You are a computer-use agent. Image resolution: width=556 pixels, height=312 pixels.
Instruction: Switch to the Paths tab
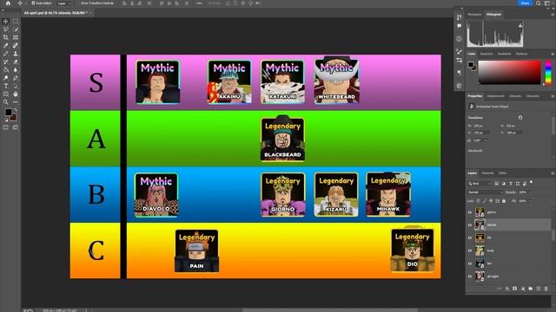point(502,173)
